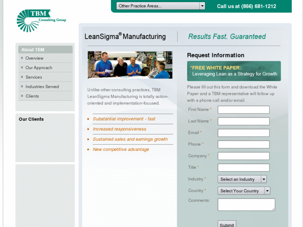Focus the First Name input field

click(243, 110)
